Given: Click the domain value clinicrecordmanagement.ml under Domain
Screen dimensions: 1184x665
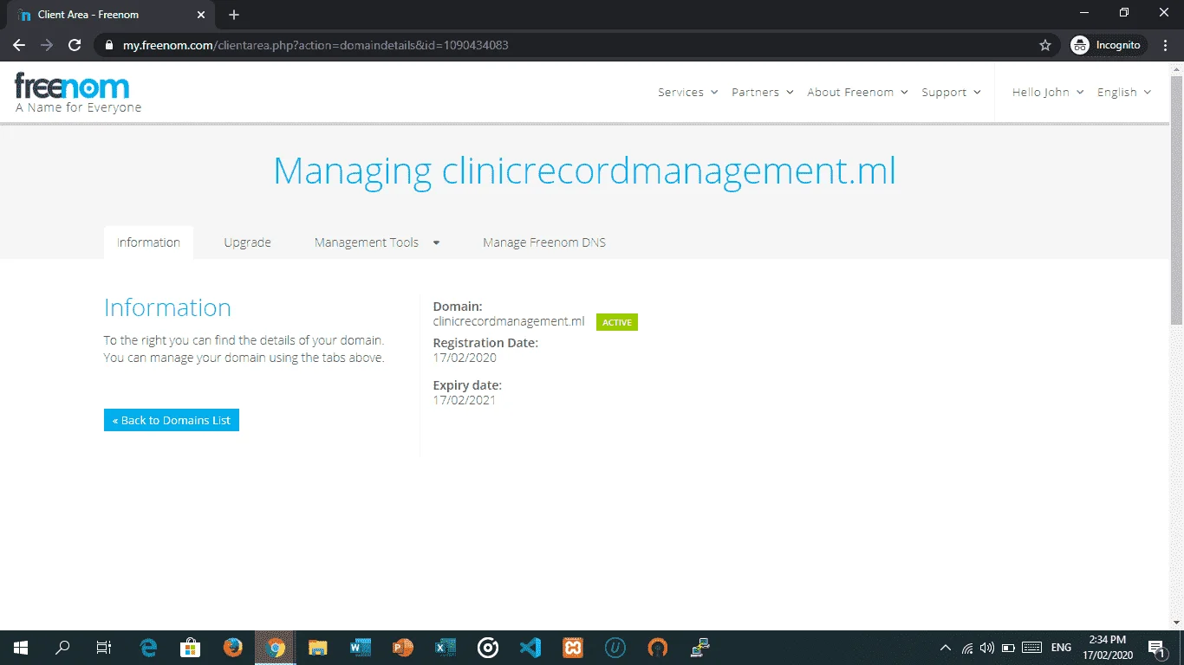Looking at the screenshot, I should coord(509,321).
